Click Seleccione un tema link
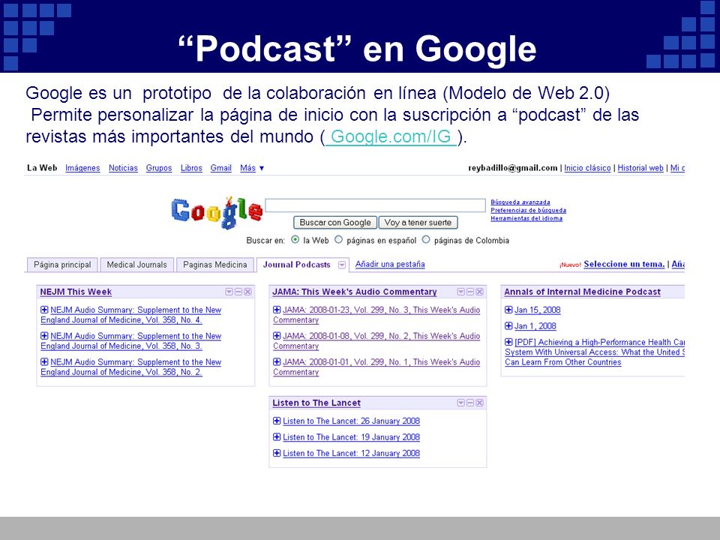The height and width of the screenshot is (540, 720). (624, 264)
